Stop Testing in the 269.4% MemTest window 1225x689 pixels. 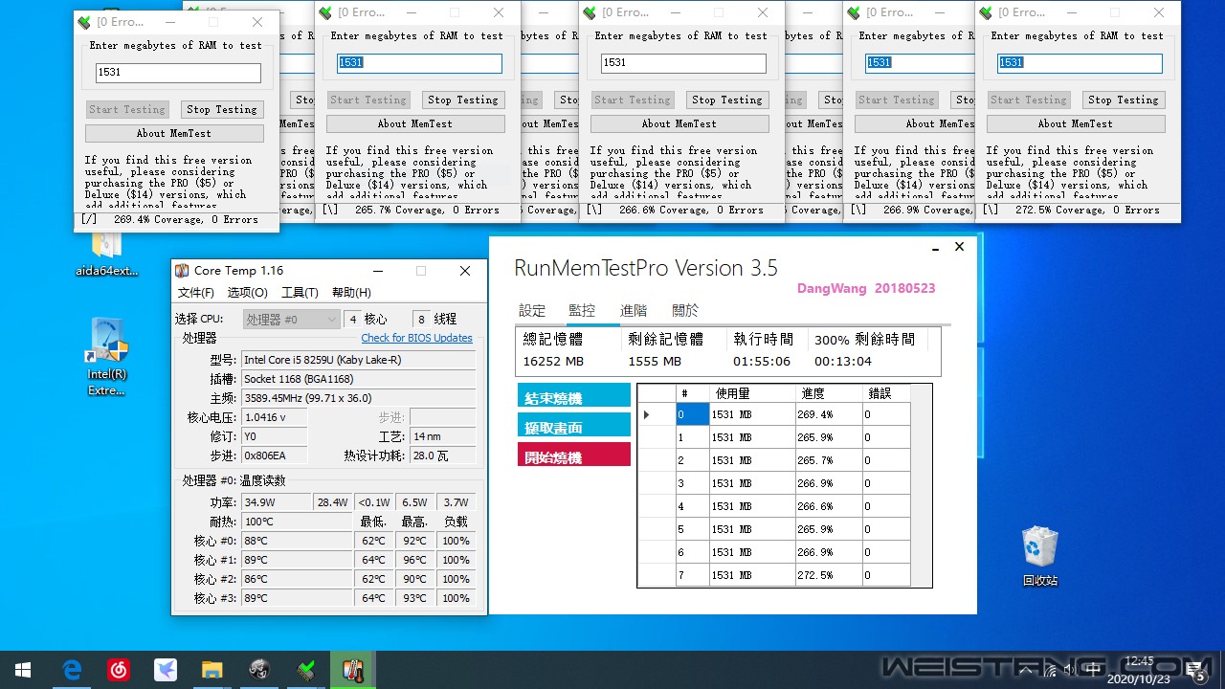(222, 109)
